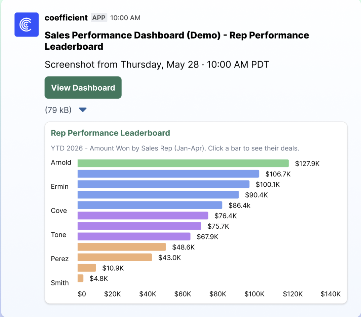Select the green $127.9K Arnold bar
Viewport: 361px width, 317px height.
coord(183,163)
